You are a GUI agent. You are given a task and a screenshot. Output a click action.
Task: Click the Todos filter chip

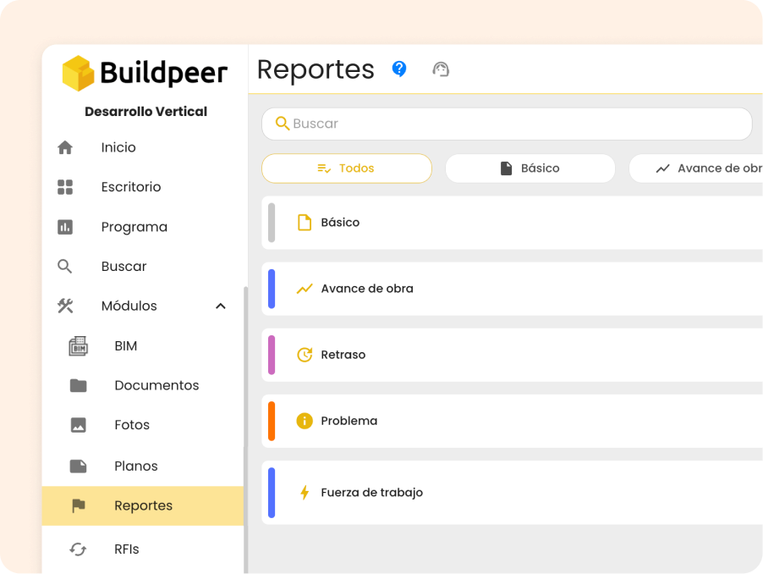pyautogui.click(x=346, y=168)
